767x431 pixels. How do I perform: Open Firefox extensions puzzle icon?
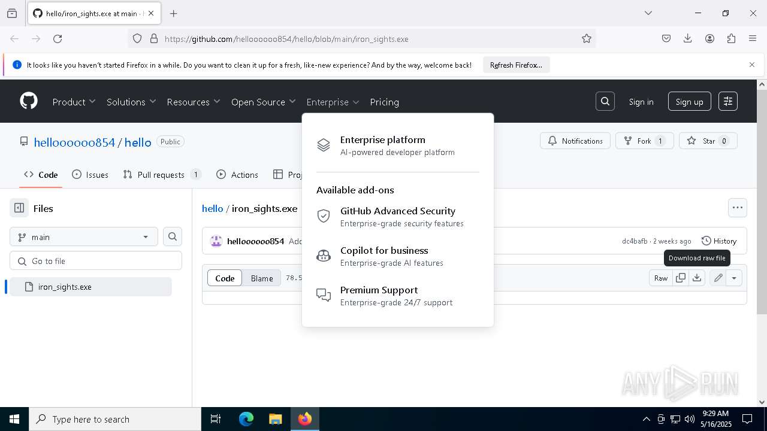click(731, 38)
